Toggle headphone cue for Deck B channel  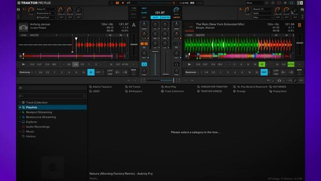177,64
